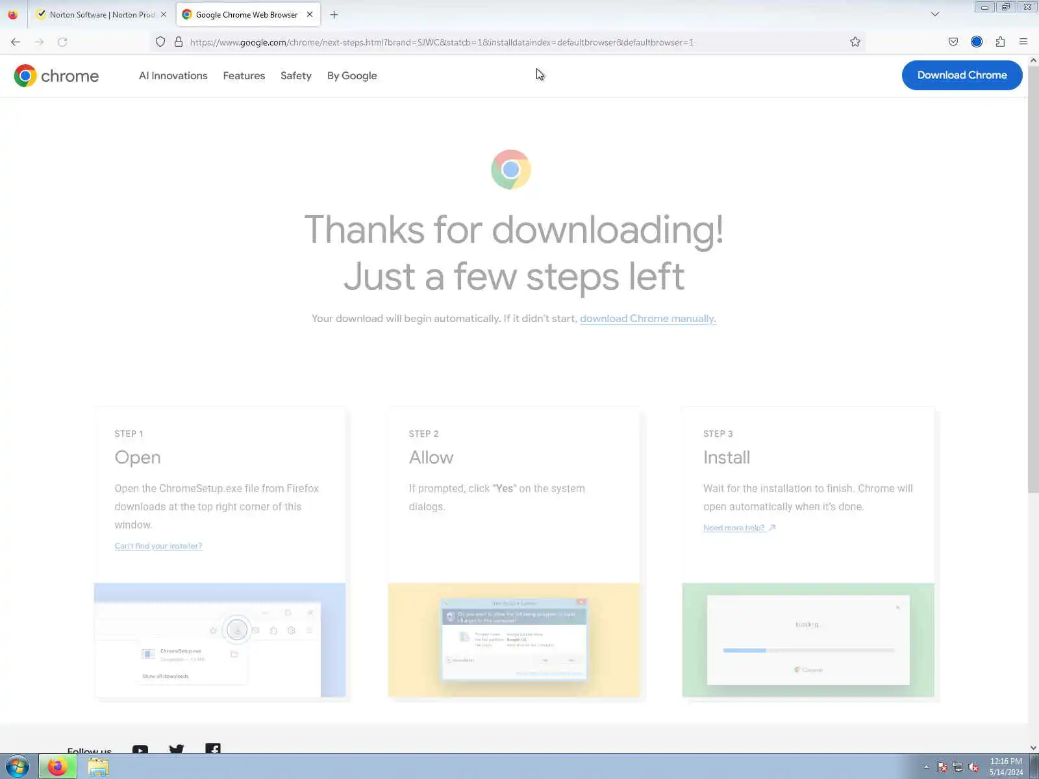Close the Google Chrome Web Browser tab

click(x=310, y=14)
